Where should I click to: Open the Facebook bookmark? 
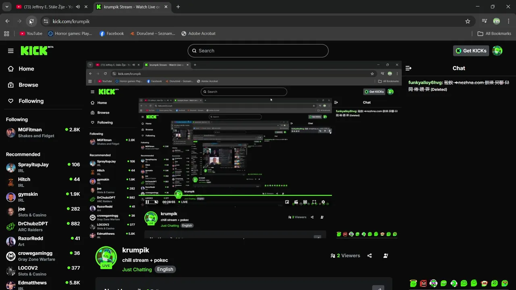pos(112,33)
